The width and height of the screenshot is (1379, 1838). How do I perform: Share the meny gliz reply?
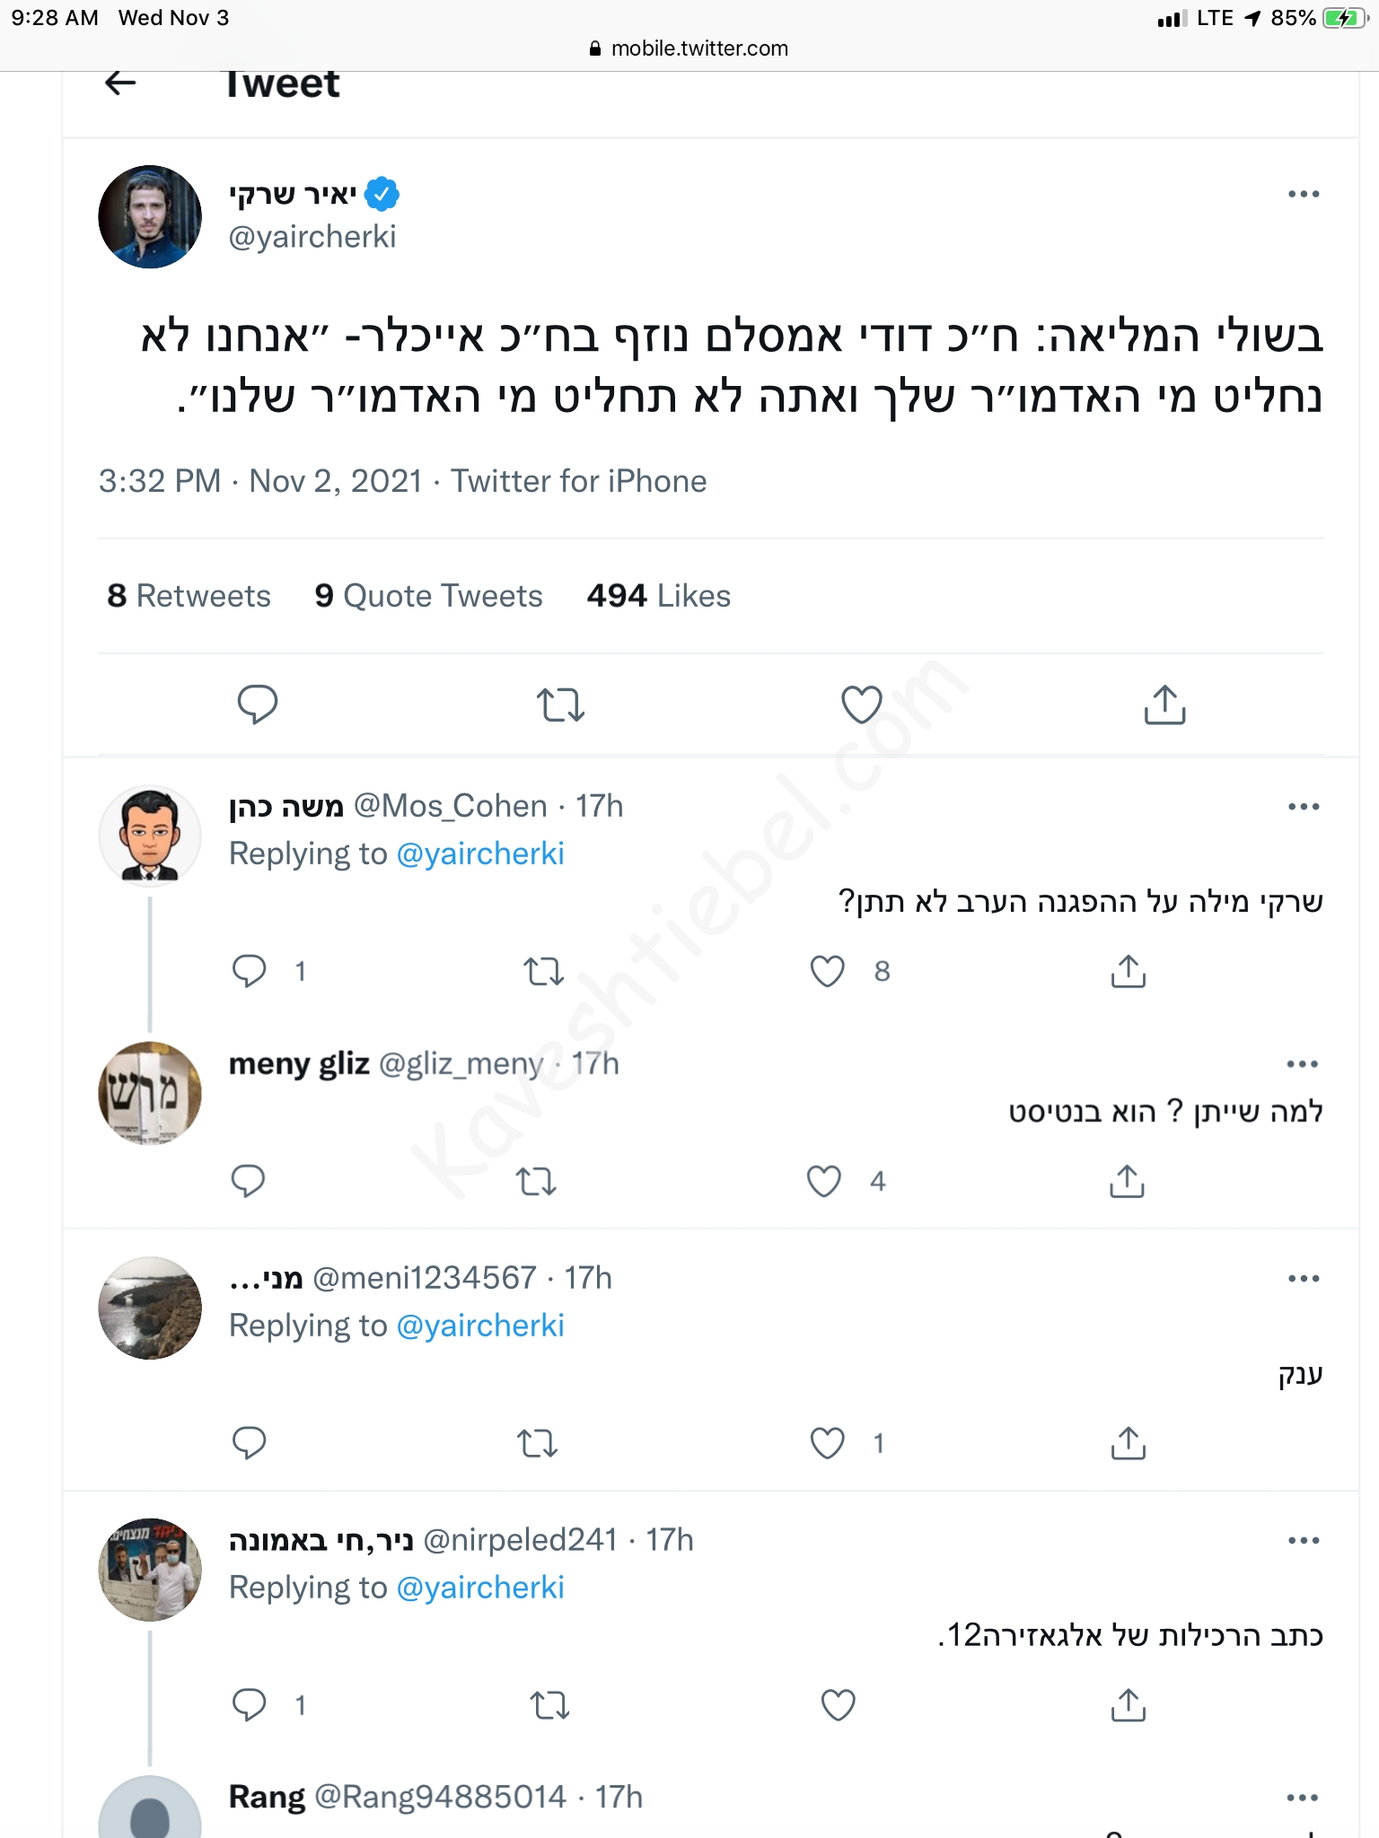point(1127,1181)
